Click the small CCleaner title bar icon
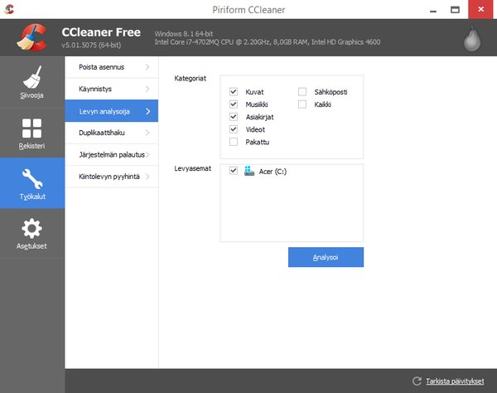The height and width of the screenshot is (393, 497). [x=9, y=9]
